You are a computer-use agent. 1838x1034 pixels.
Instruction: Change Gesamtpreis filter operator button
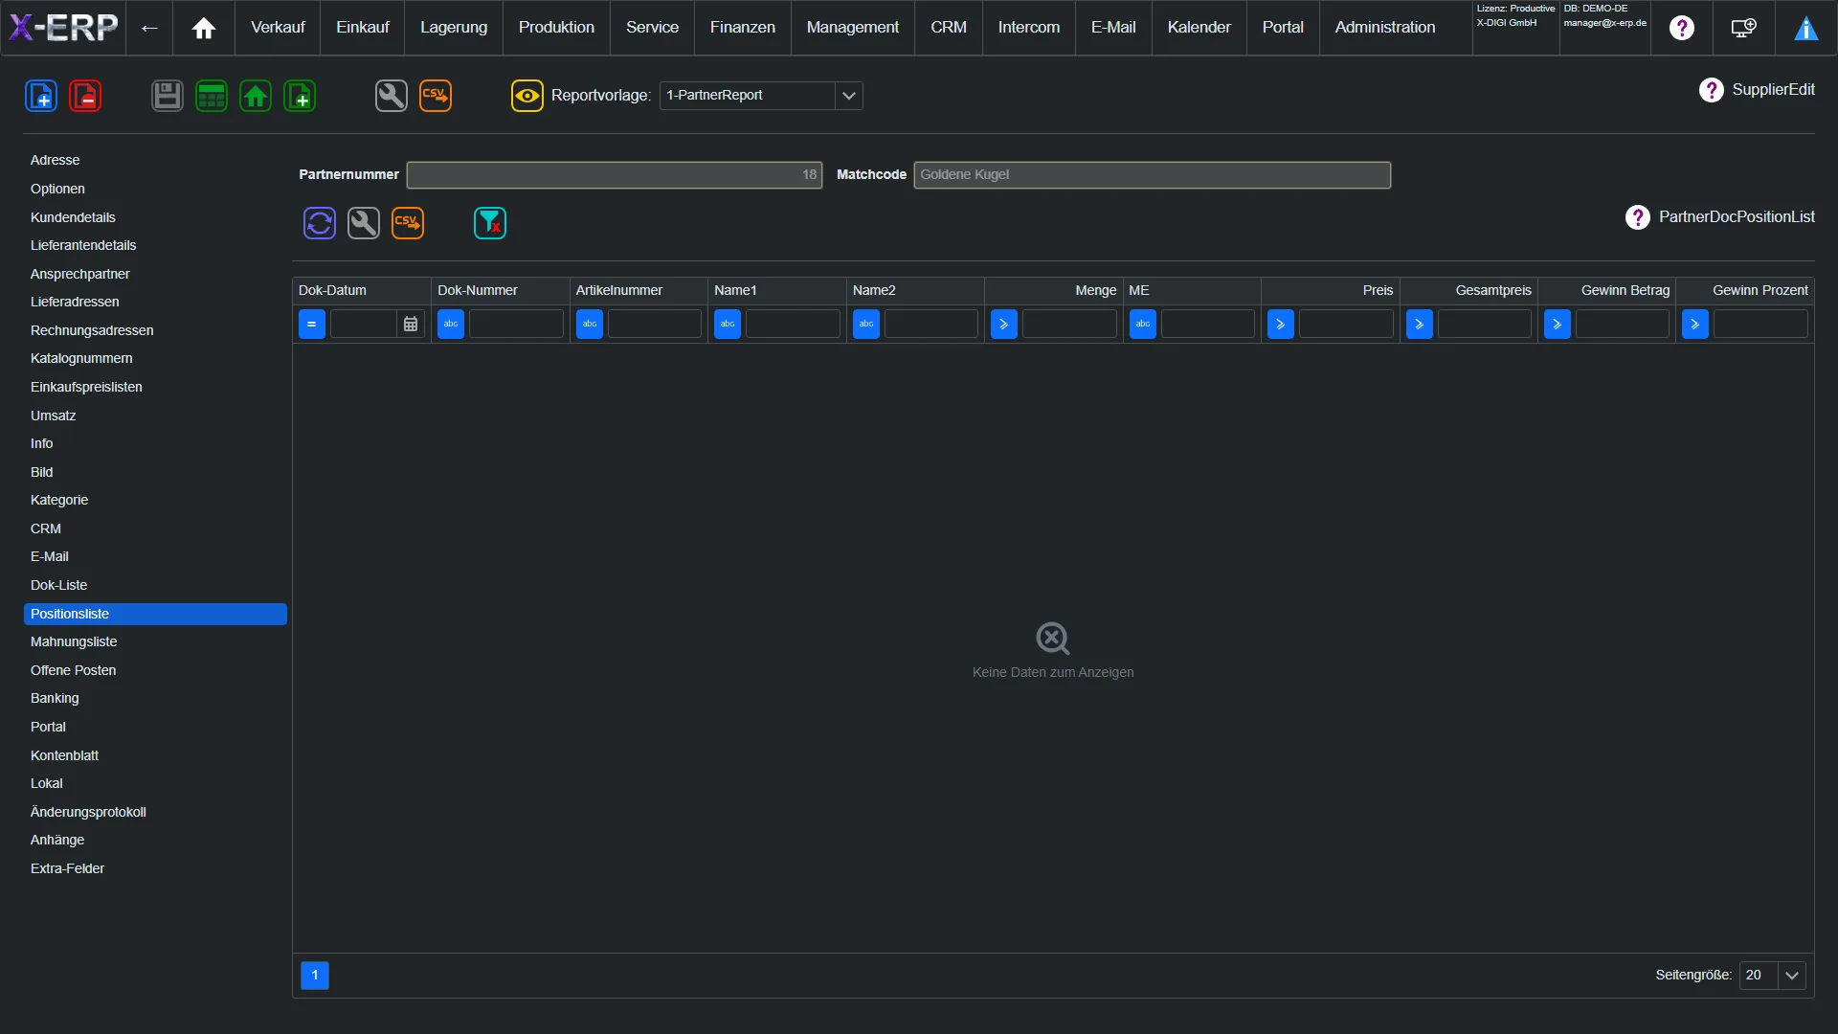1420,324
